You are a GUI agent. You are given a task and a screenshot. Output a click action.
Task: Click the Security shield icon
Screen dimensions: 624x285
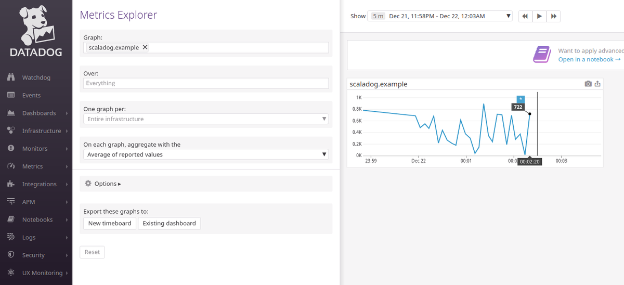pos(10,255)
